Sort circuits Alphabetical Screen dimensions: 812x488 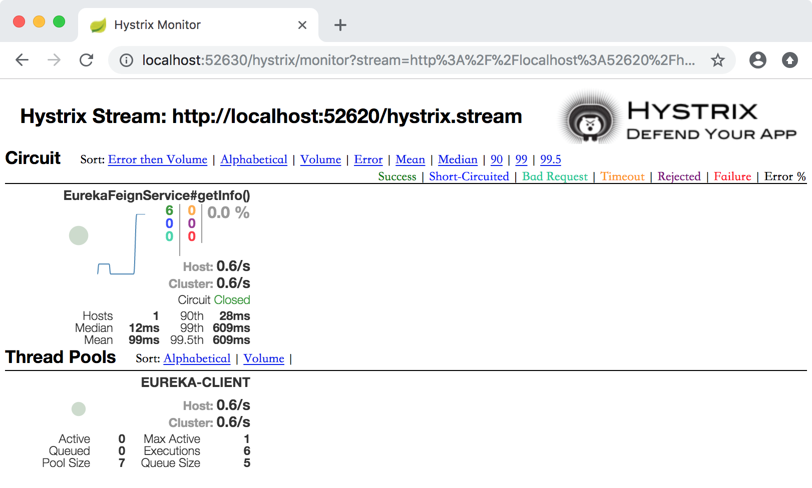point(254,159)
